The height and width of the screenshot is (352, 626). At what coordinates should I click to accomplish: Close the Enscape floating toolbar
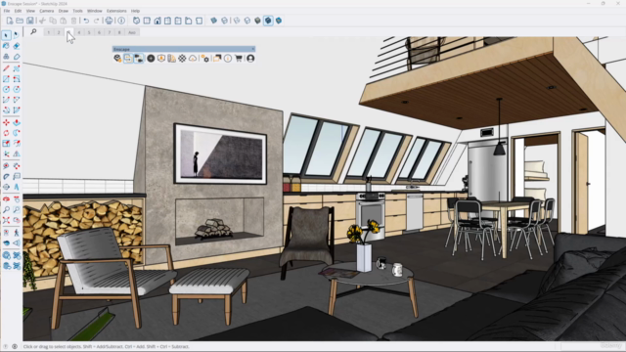[252, 49]
